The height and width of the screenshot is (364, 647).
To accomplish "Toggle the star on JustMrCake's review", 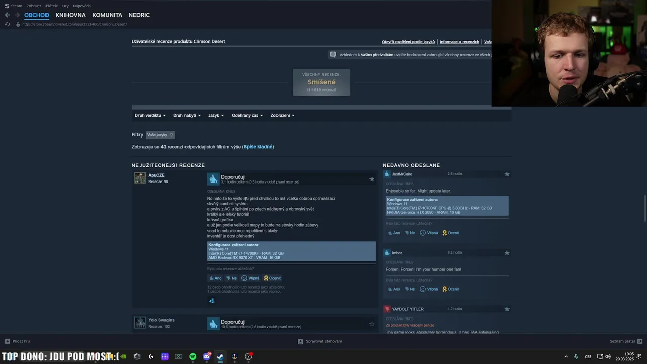I will click(x=507, y=174).
